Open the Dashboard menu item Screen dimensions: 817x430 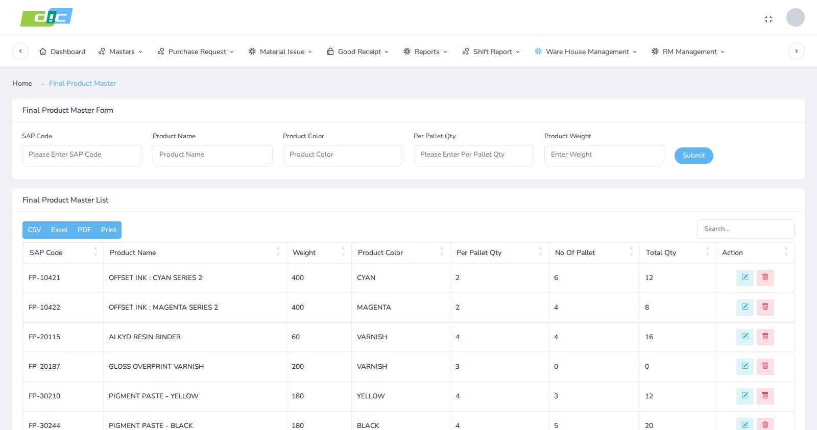[x=62, y=52]
